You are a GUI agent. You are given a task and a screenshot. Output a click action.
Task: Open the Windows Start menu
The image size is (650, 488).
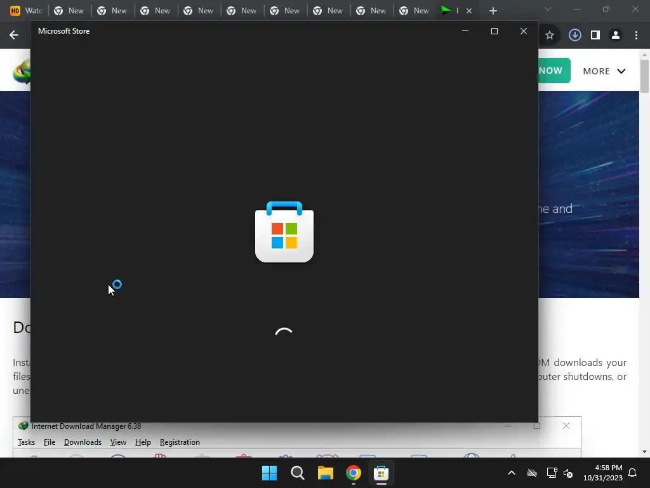point(269,473)
